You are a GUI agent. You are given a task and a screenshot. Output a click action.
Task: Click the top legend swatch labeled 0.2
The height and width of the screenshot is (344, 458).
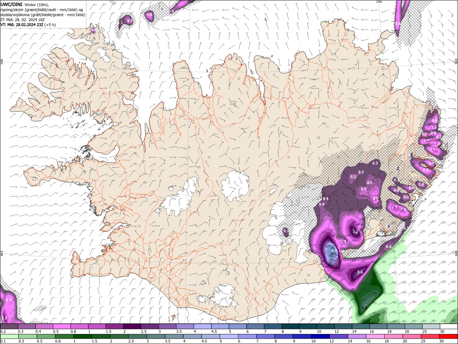9,326
